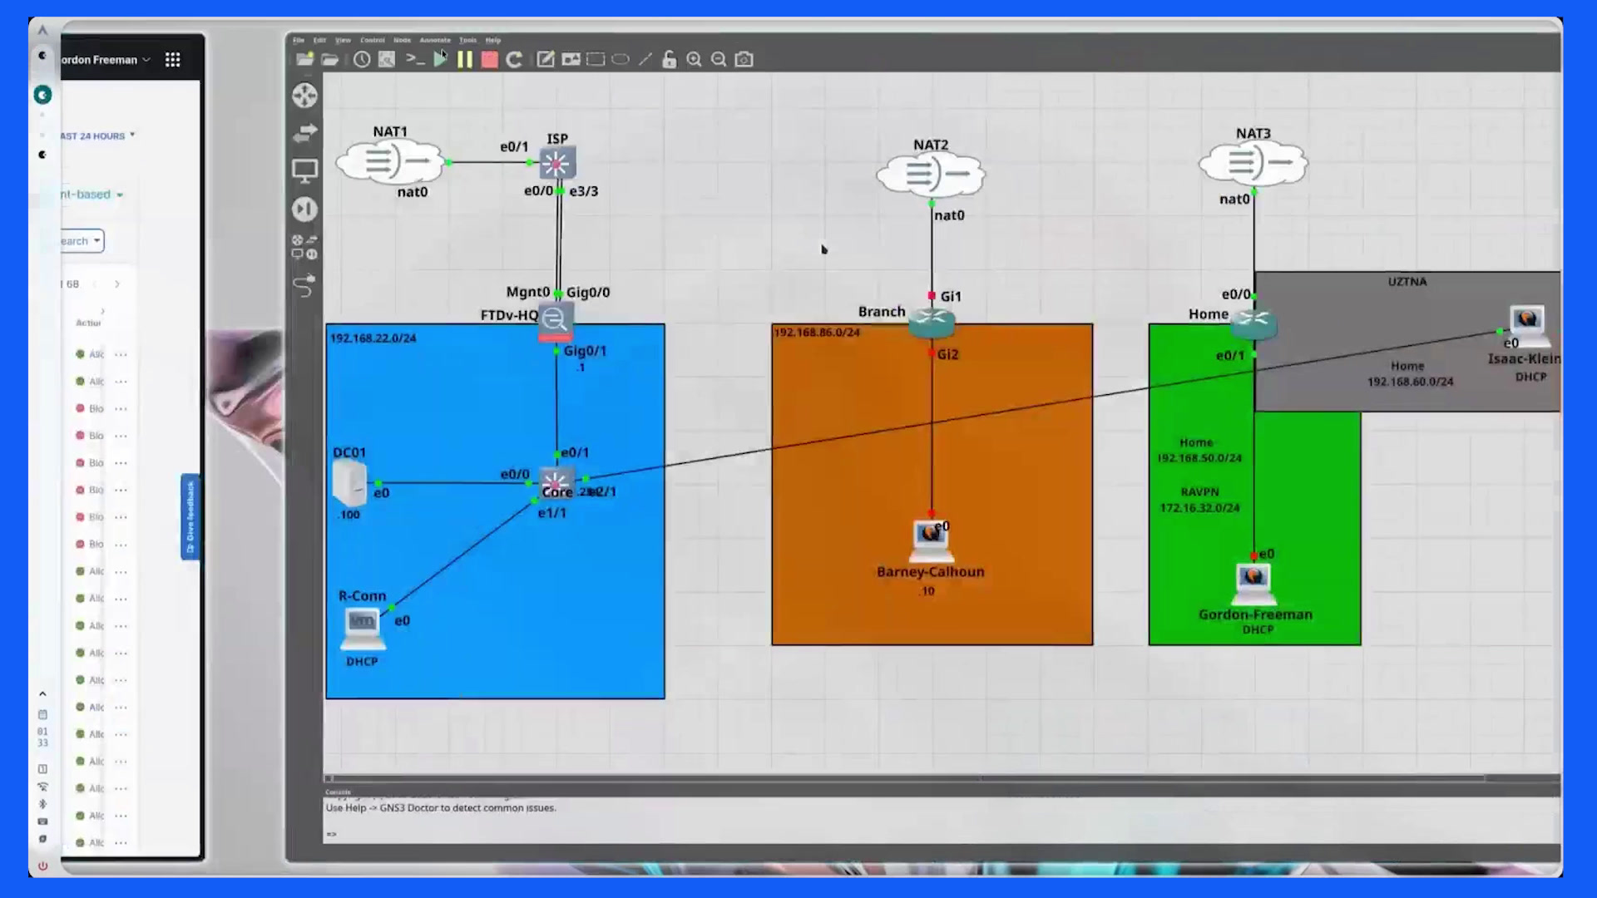Click the Zoom in magnifier
The image size is (1597, 898).
695,59
